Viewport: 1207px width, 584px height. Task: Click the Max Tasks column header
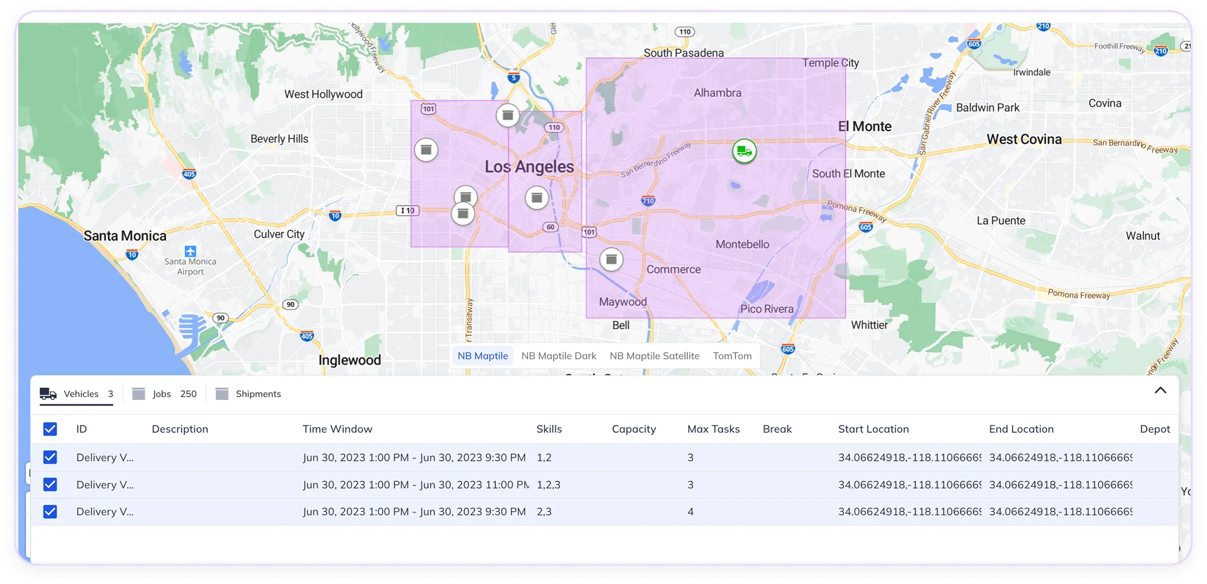coord(713,429)
